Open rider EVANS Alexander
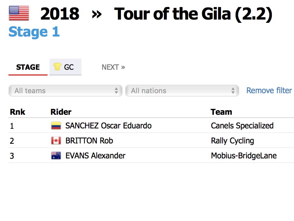294x221 pixels. coord(95,156)
